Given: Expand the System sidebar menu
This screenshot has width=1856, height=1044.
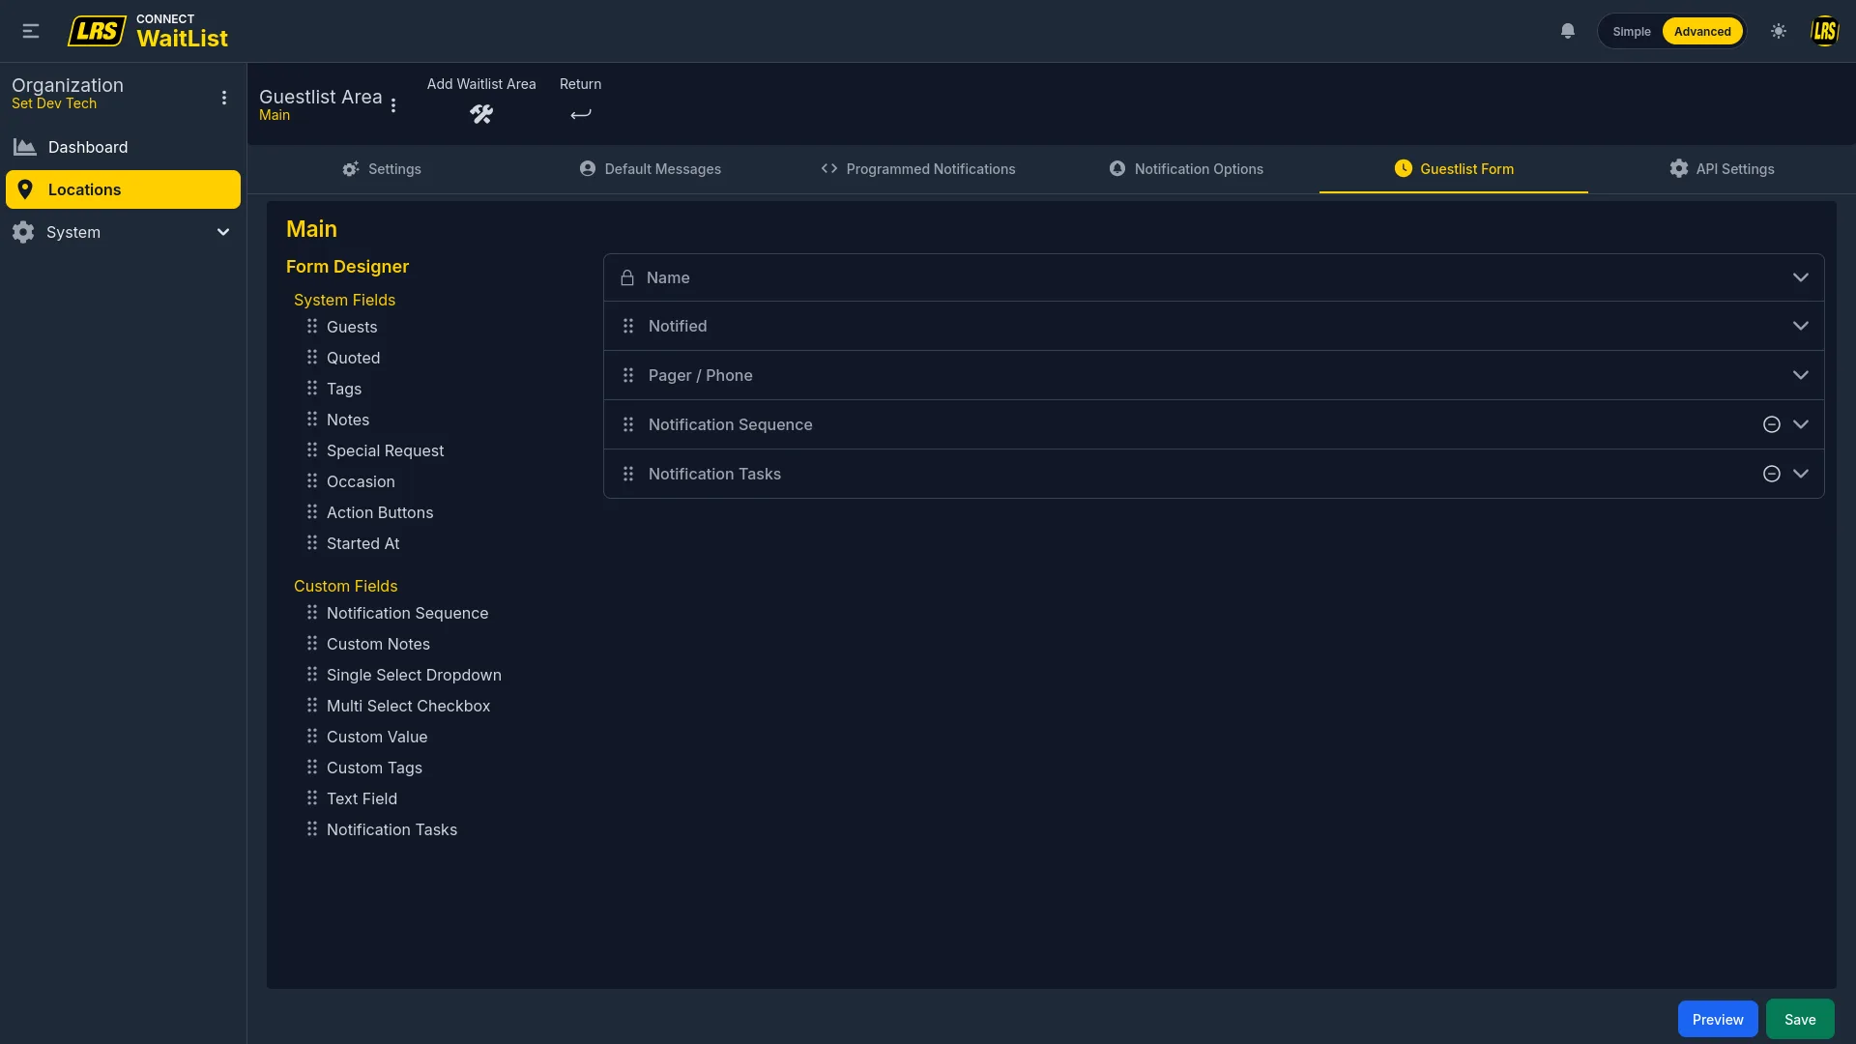Looking at the screenshot, I should (123, 232).
